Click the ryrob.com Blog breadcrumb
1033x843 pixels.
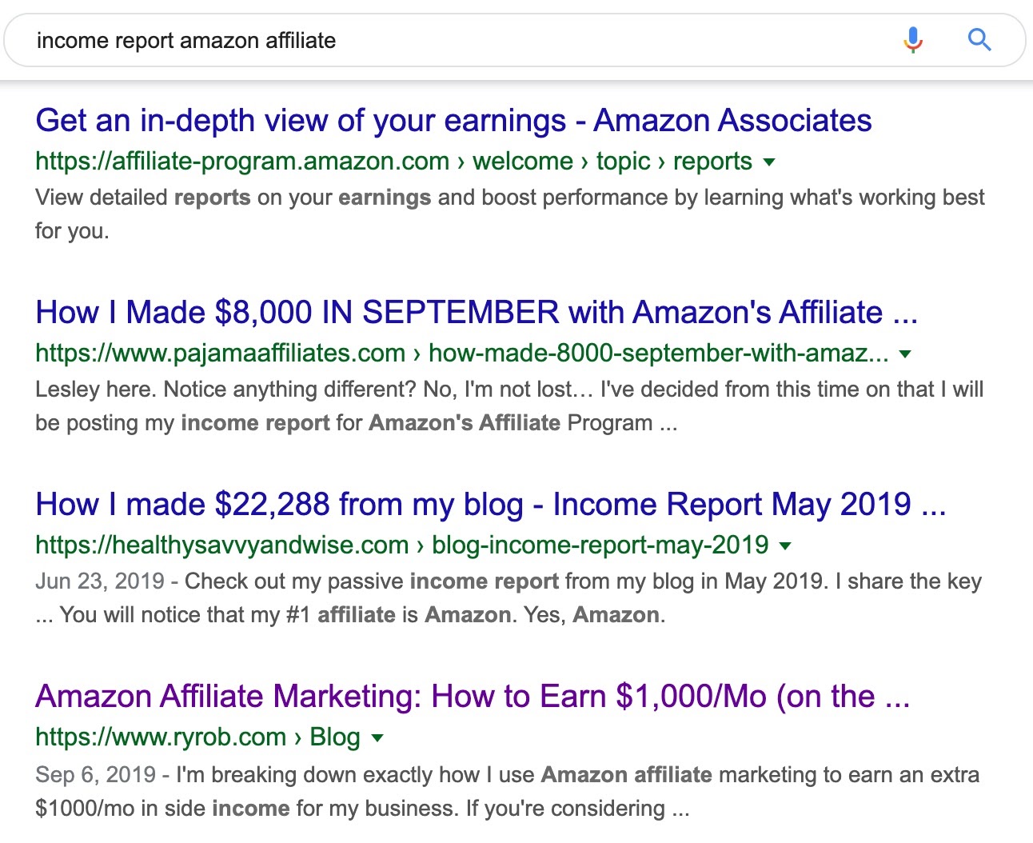tap(335, 737)
